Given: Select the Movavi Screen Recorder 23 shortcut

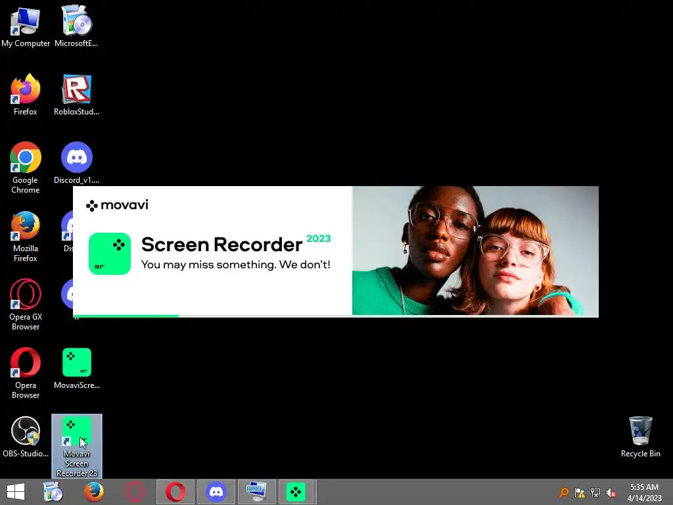Looking at the screenshot, I should point(77,446).
